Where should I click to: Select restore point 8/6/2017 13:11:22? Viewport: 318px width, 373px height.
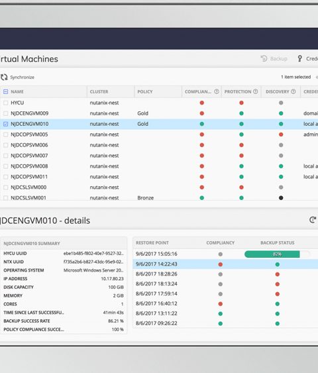pyautogui.click(x=156, y=313)
